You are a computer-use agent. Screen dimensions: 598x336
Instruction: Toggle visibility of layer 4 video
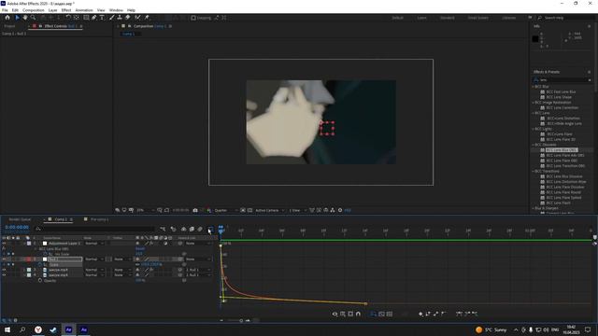(x=4, y=275)
